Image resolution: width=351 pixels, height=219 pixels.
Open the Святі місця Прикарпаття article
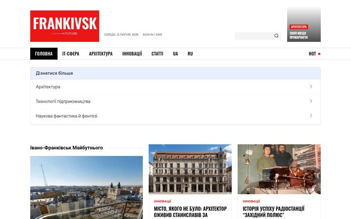pyautogui.click(x=299, y=36)
